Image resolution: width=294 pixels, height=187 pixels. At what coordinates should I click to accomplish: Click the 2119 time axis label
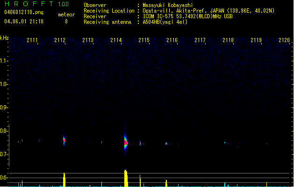coord(256,40)
